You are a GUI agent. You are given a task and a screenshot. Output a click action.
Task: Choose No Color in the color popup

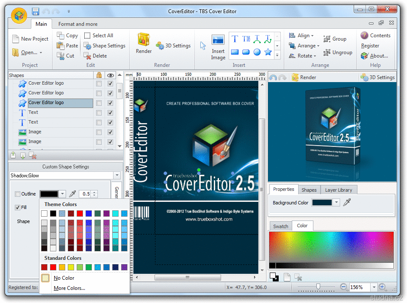click(x=64, y=278)
